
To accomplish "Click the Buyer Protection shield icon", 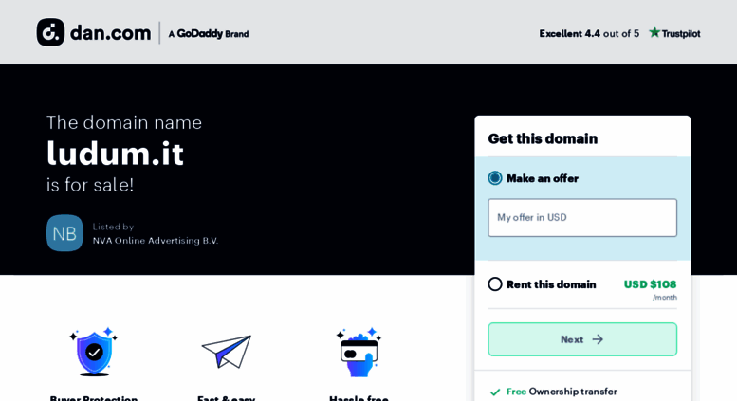I will click(x=94, y=352).
